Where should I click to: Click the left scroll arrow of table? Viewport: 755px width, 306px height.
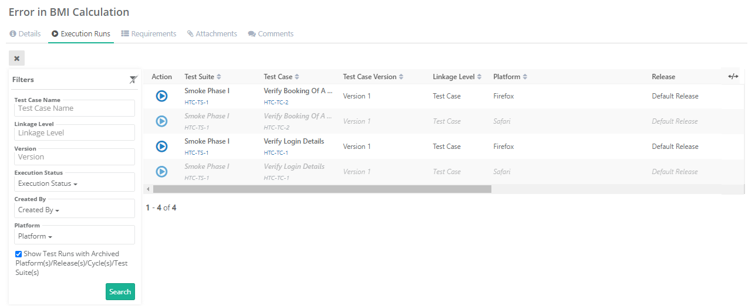click(x=148, y=189)
